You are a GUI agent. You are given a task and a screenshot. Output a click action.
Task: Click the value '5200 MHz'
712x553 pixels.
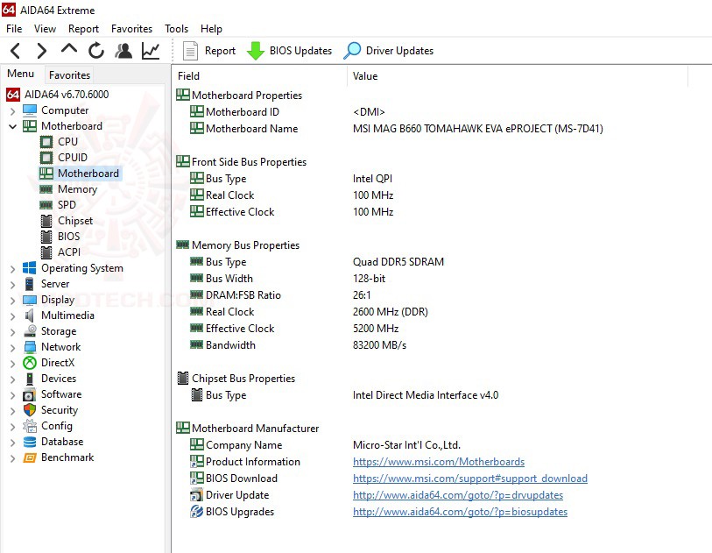pos(376,329)
